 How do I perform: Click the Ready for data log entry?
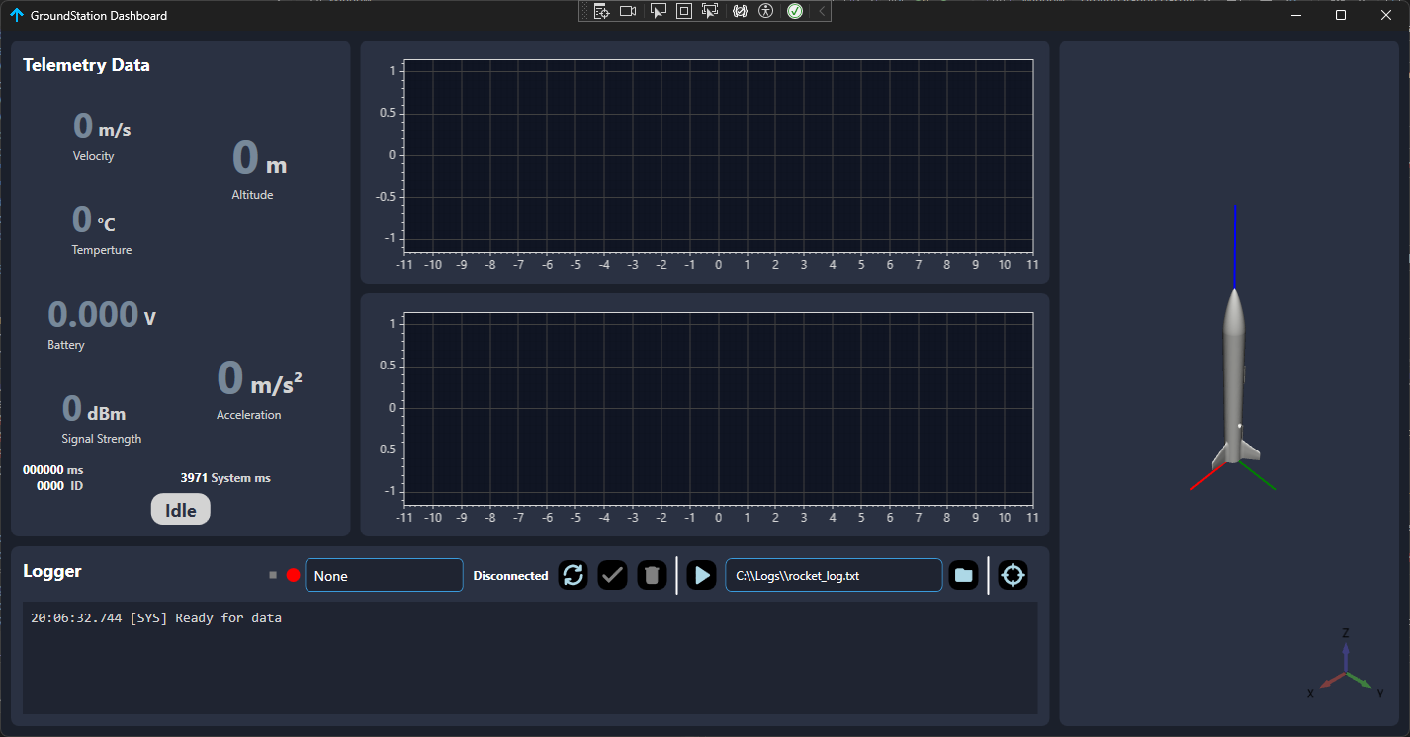coord(156,618)
